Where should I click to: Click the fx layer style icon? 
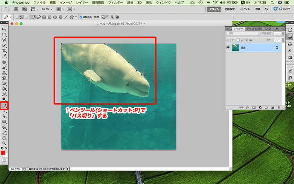[247, 107]
